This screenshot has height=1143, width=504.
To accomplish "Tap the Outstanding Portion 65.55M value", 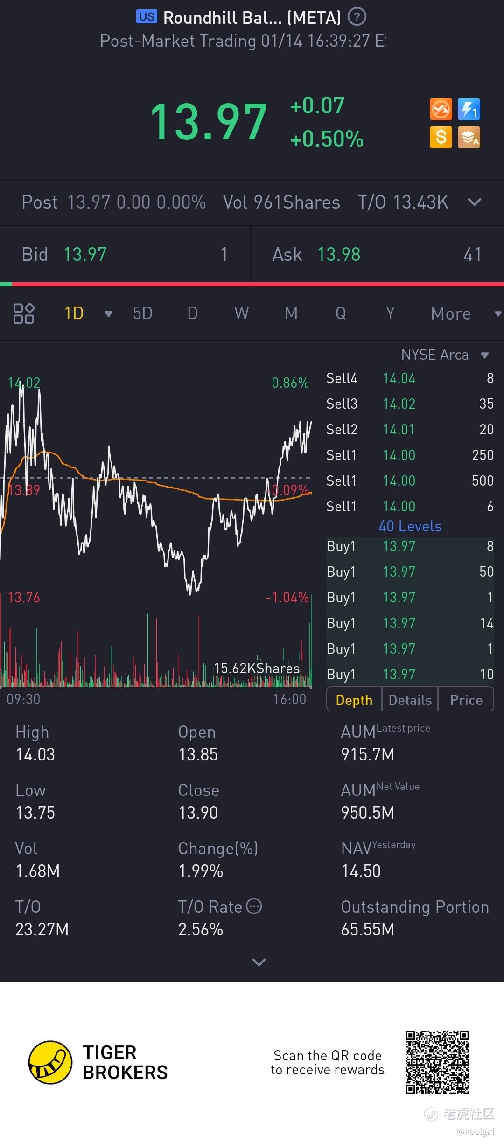I will pyautogui.click(x=368, y=929).
